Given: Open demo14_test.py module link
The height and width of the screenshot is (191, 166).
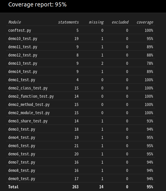Looking at the screenshot, I should [23, 72].
